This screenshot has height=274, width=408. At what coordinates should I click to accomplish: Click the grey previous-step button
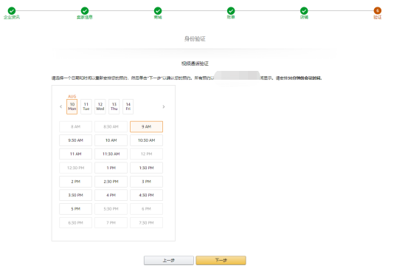[169, 260]
